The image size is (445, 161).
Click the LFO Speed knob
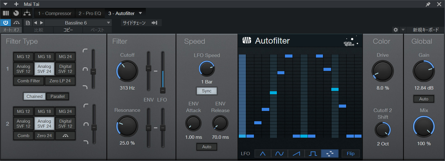(207, 68)
